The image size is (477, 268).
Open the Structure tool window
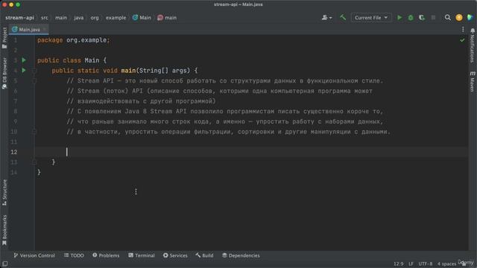(x=4, y=193)
